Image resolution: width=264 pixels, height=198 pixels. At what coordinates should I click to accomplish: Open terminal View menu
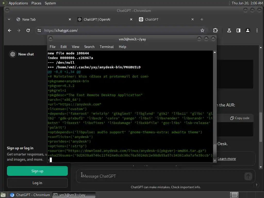(x=76, y=47)
